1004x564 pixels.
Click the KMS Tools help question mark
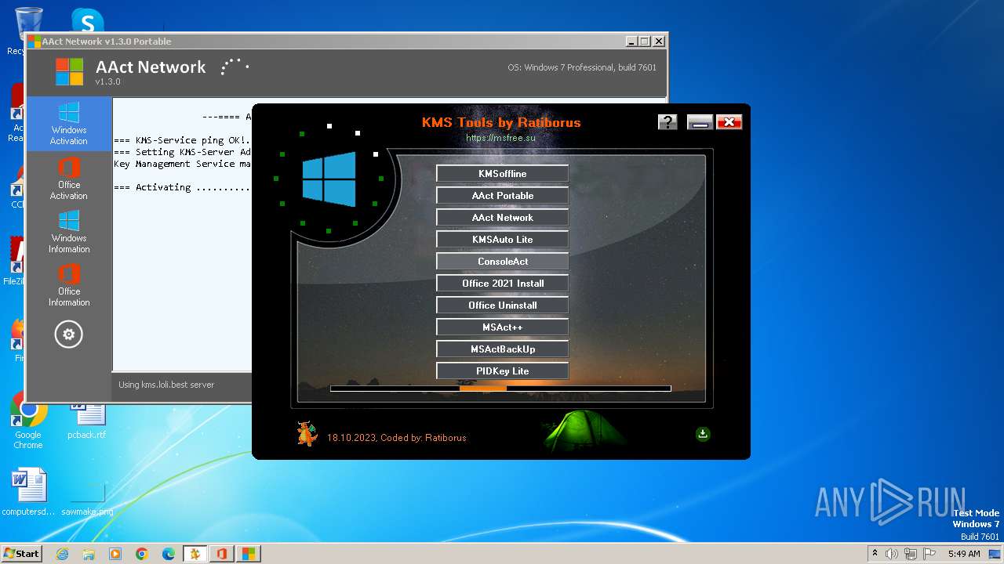[667, 121]
